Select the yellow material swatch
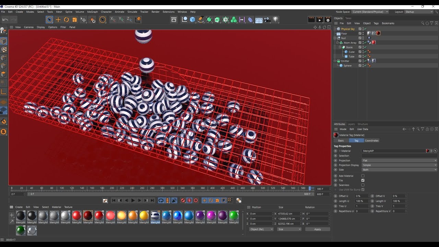Image resolution: width=439 pixels, height=247 pixels. (x=144, y=215)
